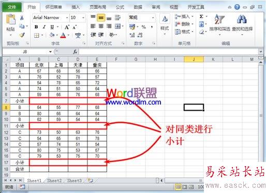The height and width of the screenshot is (193, 266).
Task: Open the 格式 format cells menu
Action: 184,32
